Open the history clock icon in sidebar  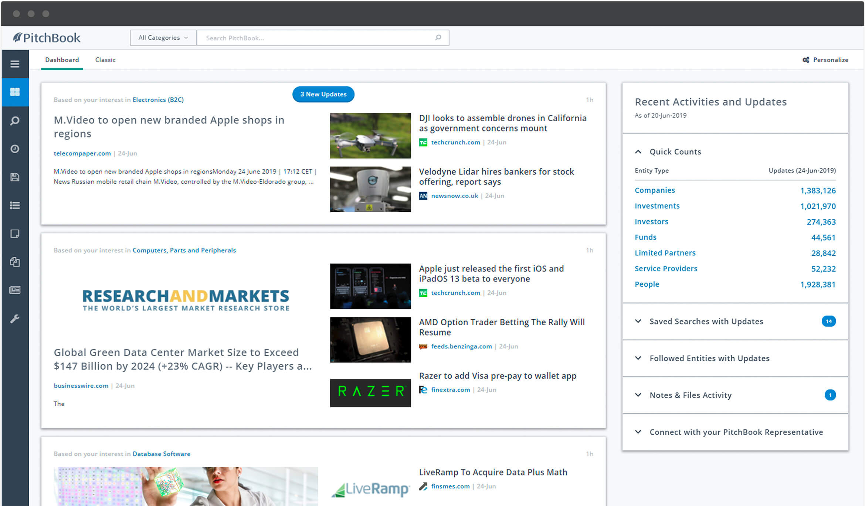15,149
